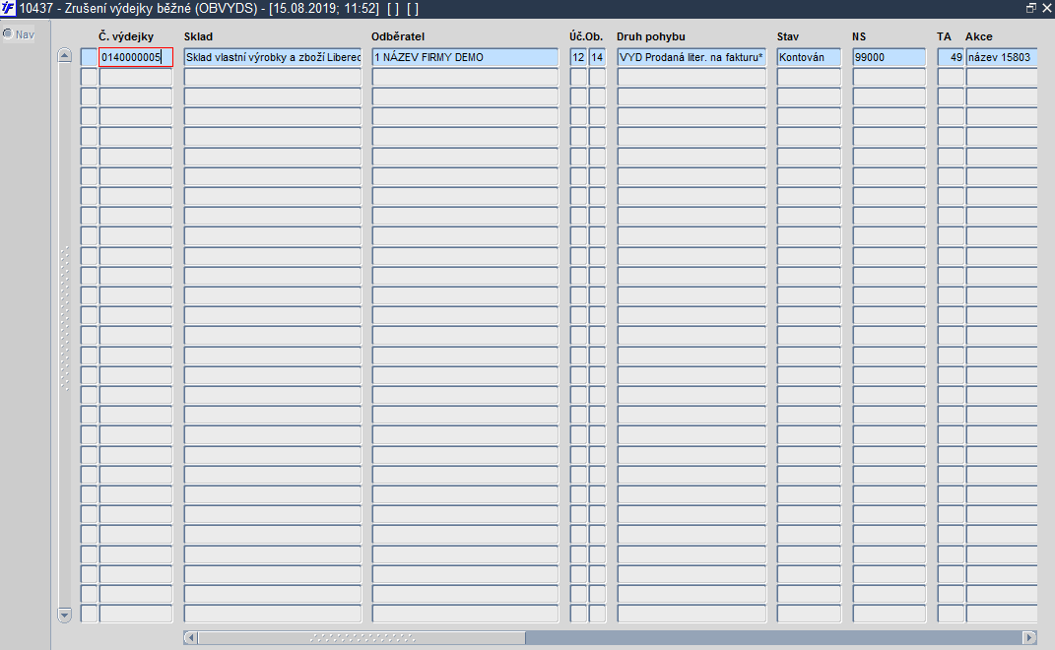Click horizontal scrollbar left arrow
The width and height of the screenshot is (1055, 650).
click(x=190, y=637)
